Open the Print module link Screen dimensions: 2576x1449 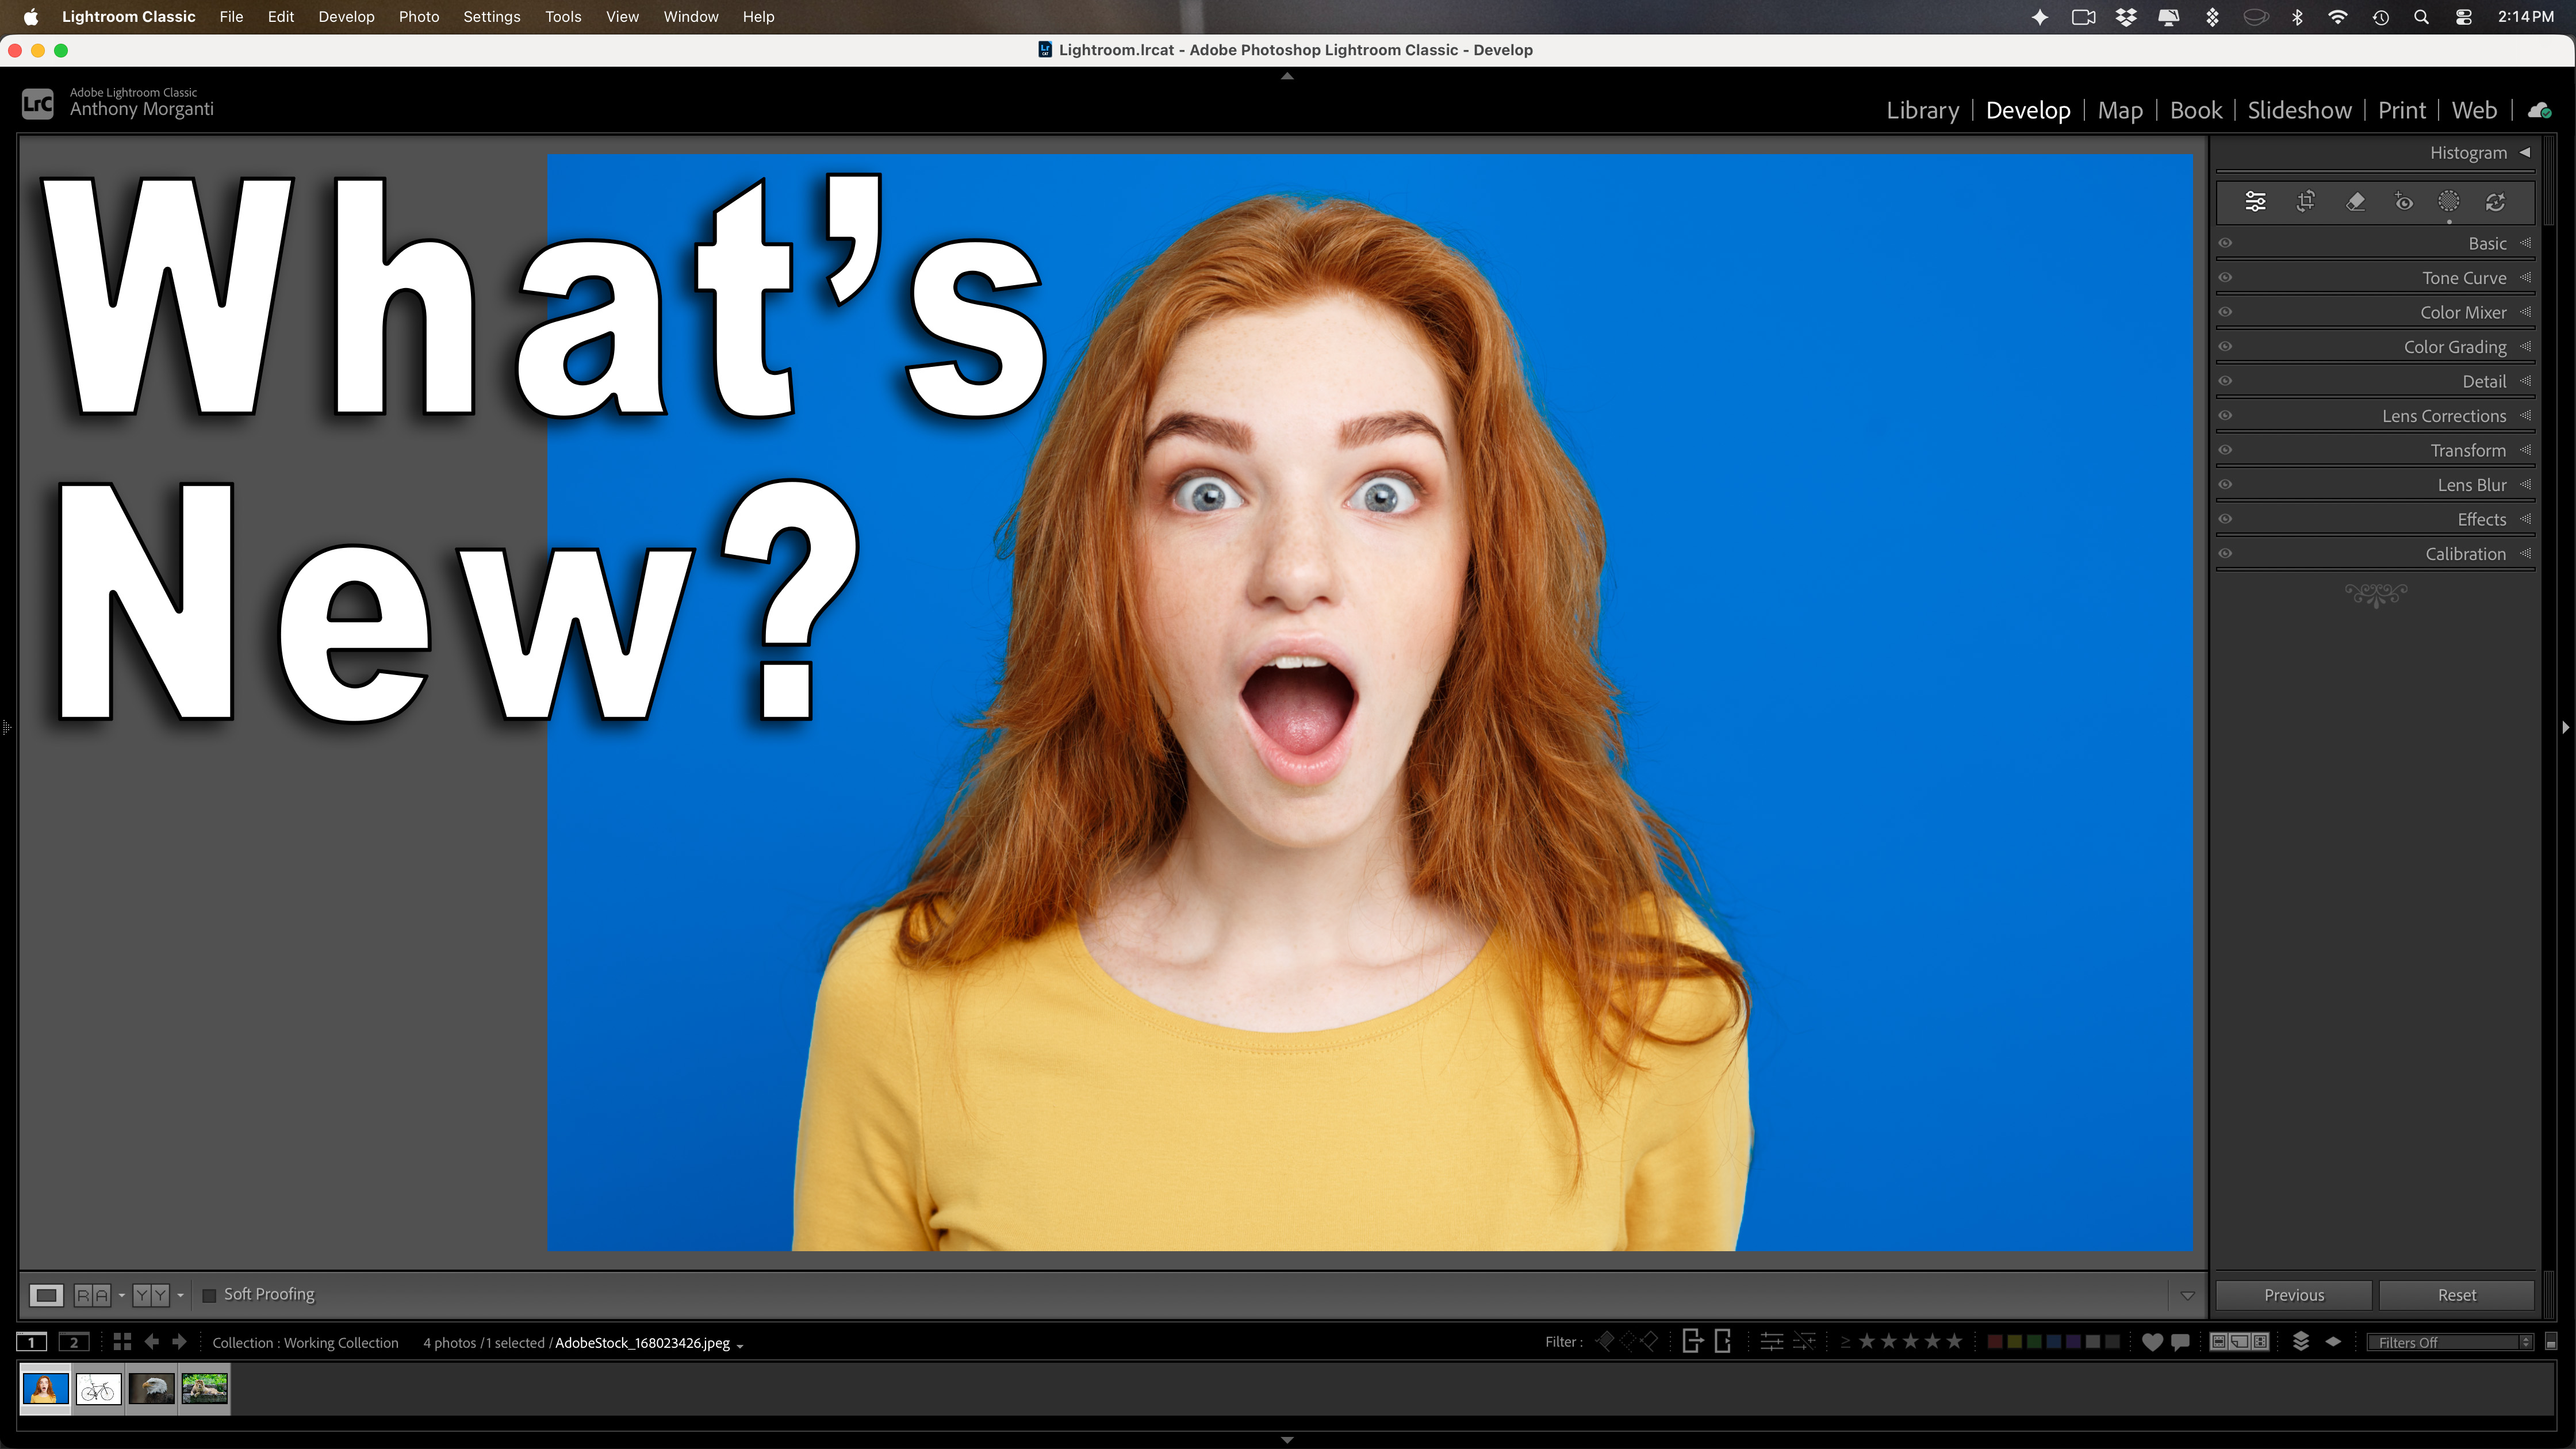click(x=2401, y=110)
